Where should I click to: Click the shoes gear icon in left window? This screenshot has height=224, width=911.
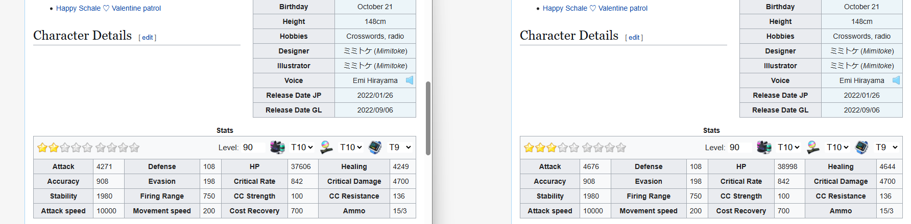pyautogui.click(x=277, y=147)
